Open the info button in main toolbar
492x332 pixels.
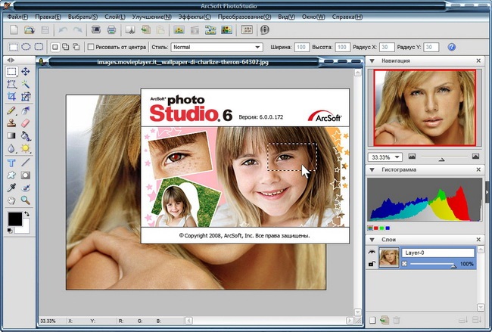(265, 29)
